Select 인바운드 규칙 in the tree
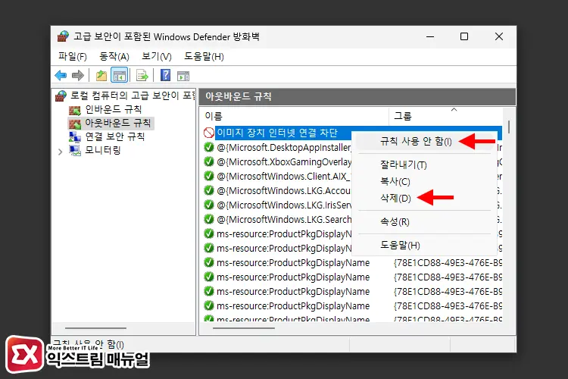Screen dimensions: 568x379 113,109
